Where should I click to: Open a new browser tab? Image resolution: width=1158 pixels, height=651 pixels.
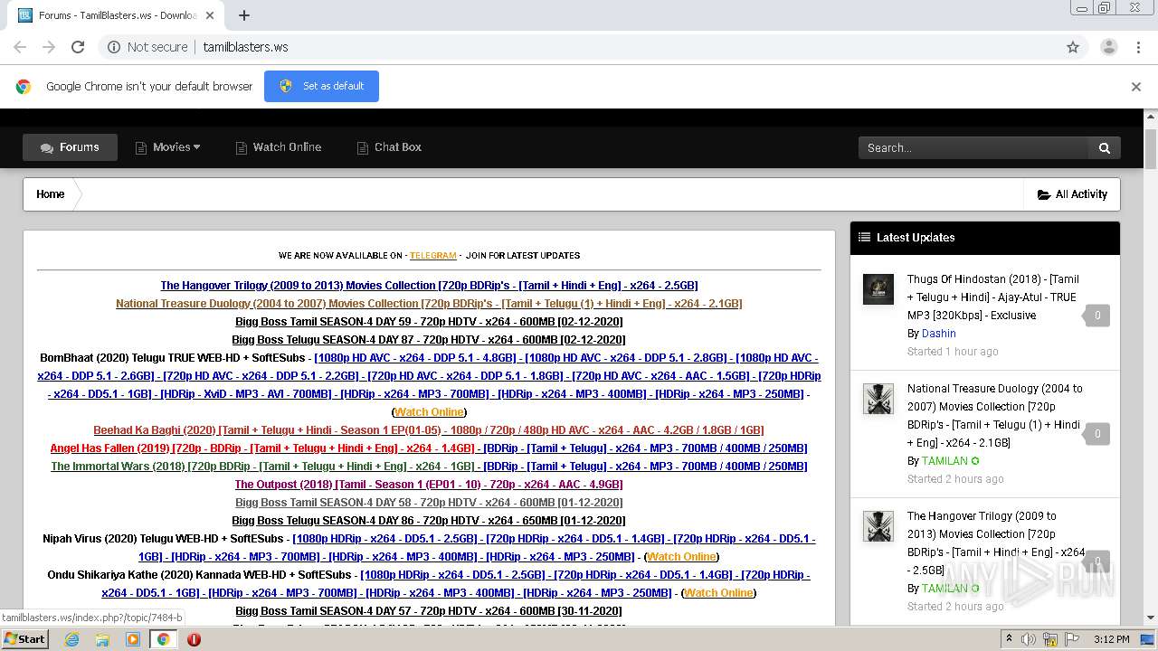[244, 15]
